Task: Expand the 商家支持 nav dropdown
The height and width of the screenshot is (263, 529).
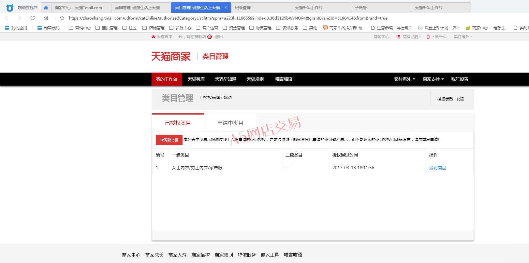Action: pos(433,79)
